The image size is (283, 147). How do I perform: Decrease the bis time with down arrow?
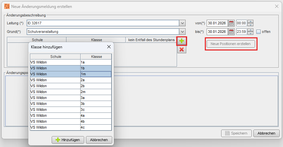point(250,33)
